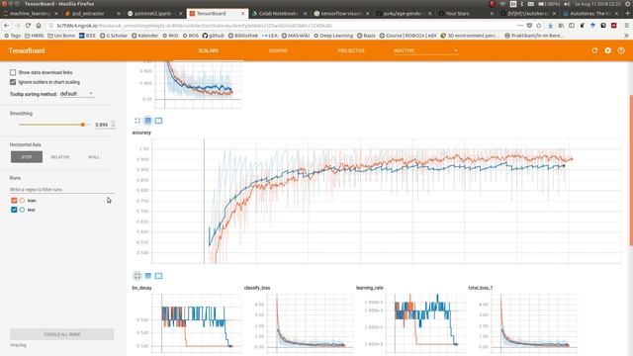Screen dimensions: 633x356
Task: Toggle log scale on the lower charts row
Action: [x=148, y=276]
